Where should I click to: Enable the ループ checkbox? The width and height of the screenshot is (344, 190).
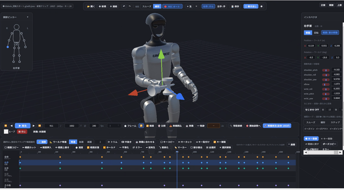click(6, 132)
